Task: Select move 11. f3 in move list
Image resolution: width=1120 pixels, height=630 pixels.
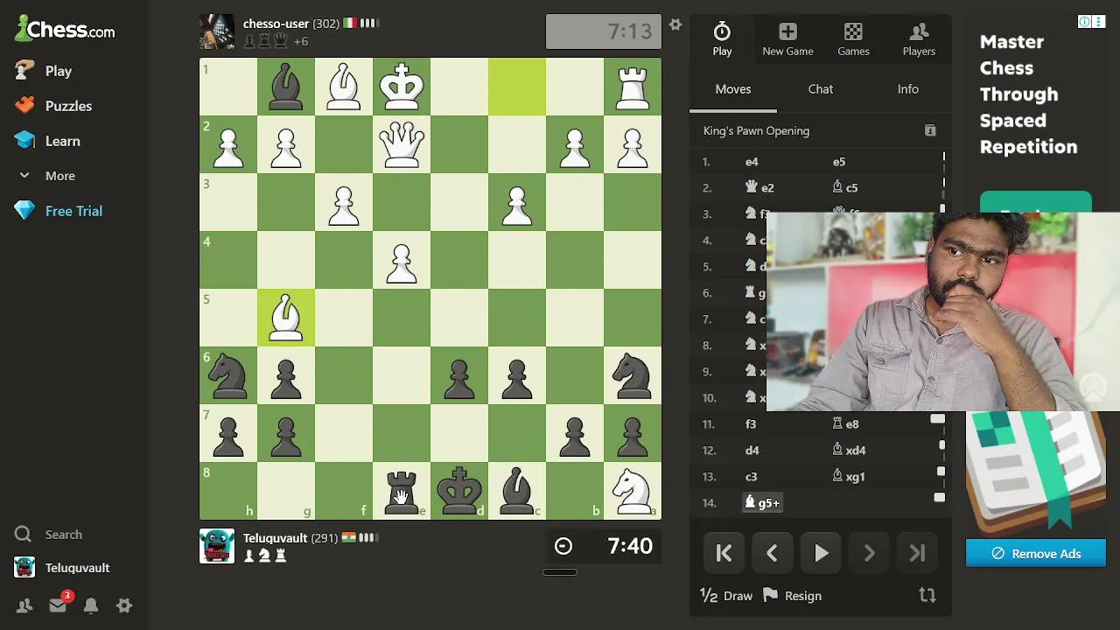Action: pyautogui.click(x=751, y=424)
